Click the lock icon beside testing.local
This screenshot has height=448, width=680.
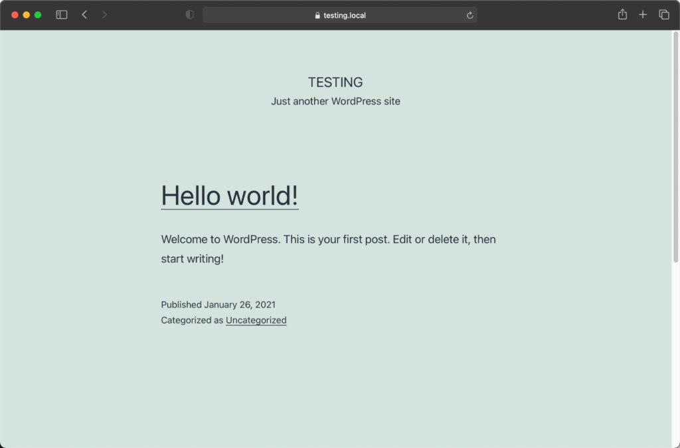317,15
